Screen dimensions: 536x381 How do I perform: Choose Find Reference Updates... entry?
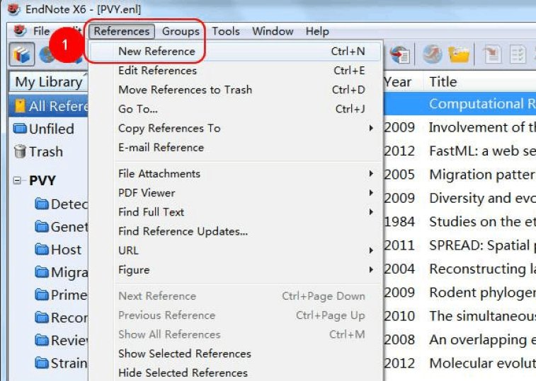tap(235, 231)
